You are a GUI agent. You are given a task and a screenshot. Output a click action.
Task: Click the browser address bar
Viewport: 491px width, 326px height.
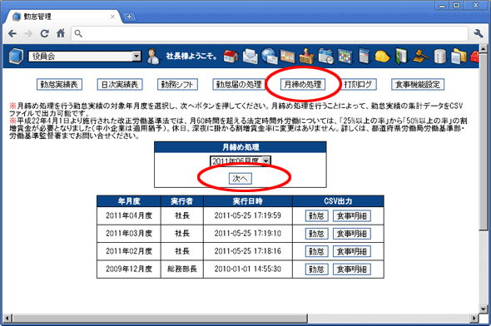pyautogui.click(x=270, y=33)
